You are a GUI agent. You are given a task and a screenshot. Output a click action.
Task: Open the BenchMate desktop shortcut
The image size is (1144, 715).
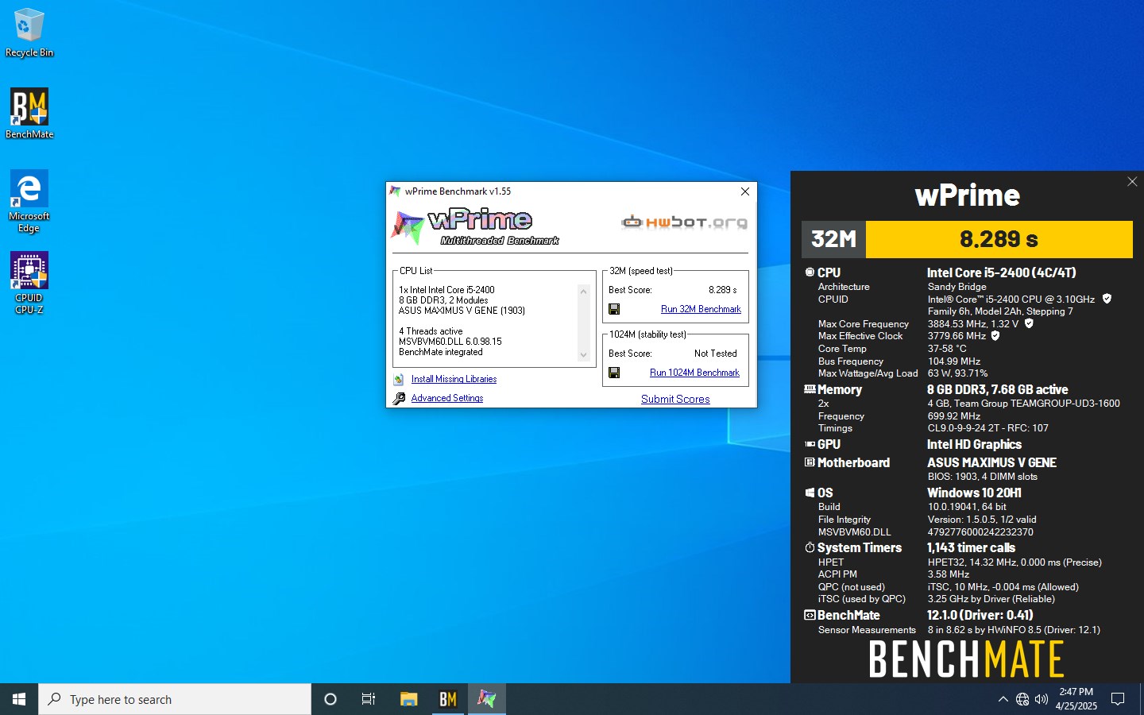click(29, 114)
